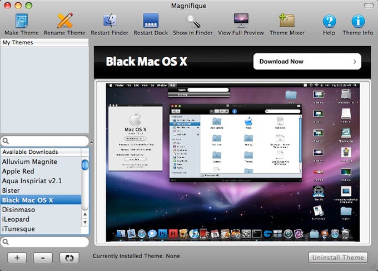Select iTunesque theme
Screen dimensions: 378x271
tap(41, 229)
